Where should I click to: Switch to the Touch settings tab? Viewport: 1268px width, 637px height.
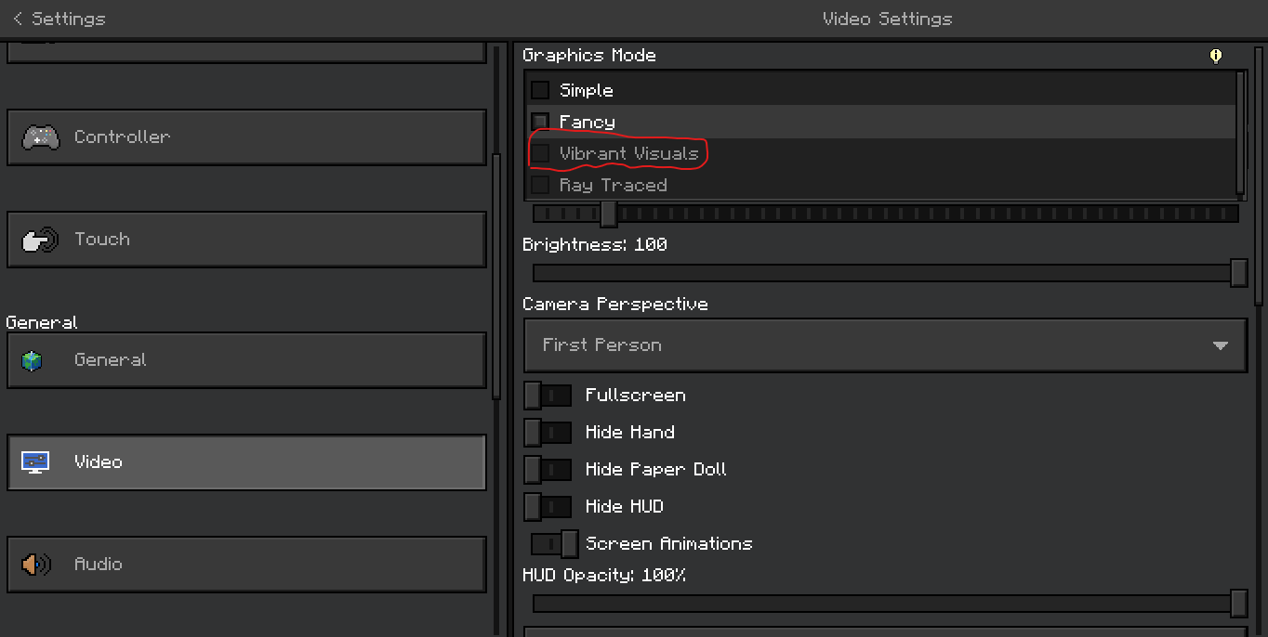click(246, 240)
